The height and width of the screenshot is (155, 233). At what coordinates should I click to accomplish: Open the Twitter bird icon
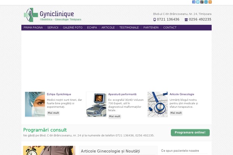tap(198, 2)
